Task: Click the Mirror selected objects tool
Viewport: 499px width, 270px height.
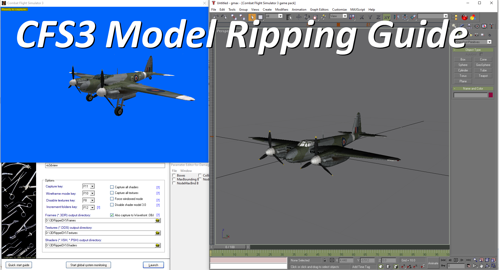Action: click(x=396, y=17)
